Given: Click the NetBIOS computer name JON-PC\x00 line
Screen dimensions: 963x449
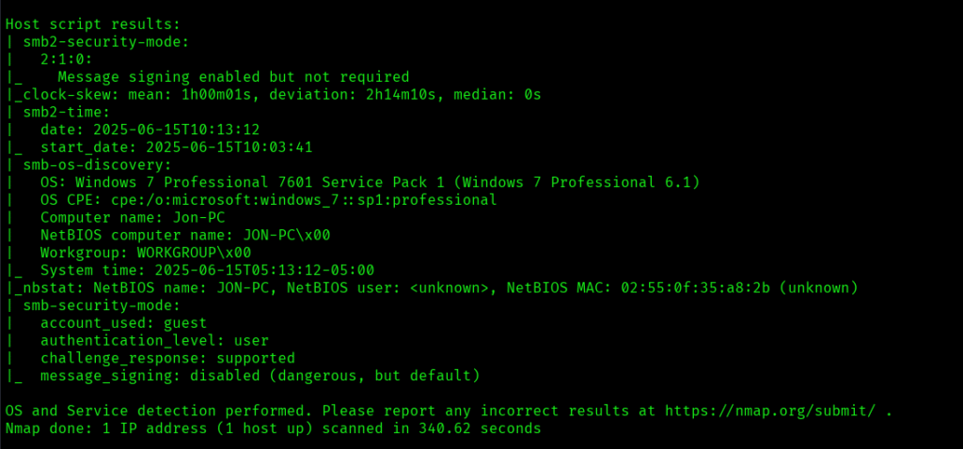Looking at the screenshot, I should (185, 235).
